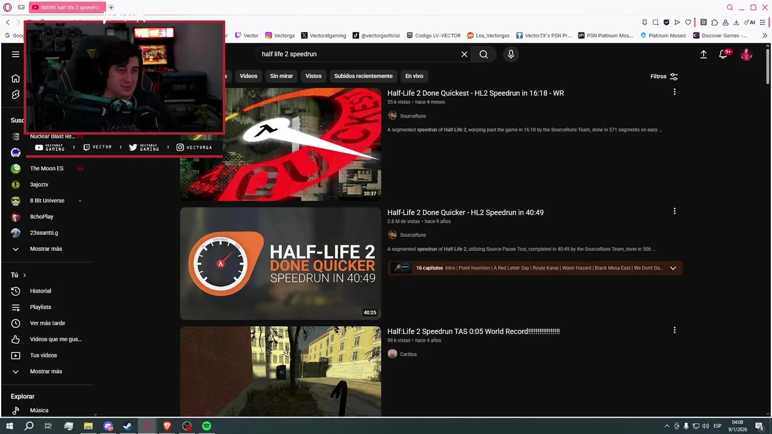Open Steam from the taskbar

127,426
